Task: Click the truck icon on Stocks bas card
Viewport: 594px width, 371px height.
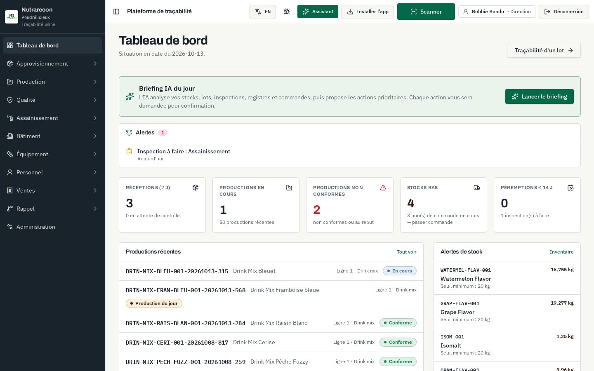Action: tap(477, 188)
